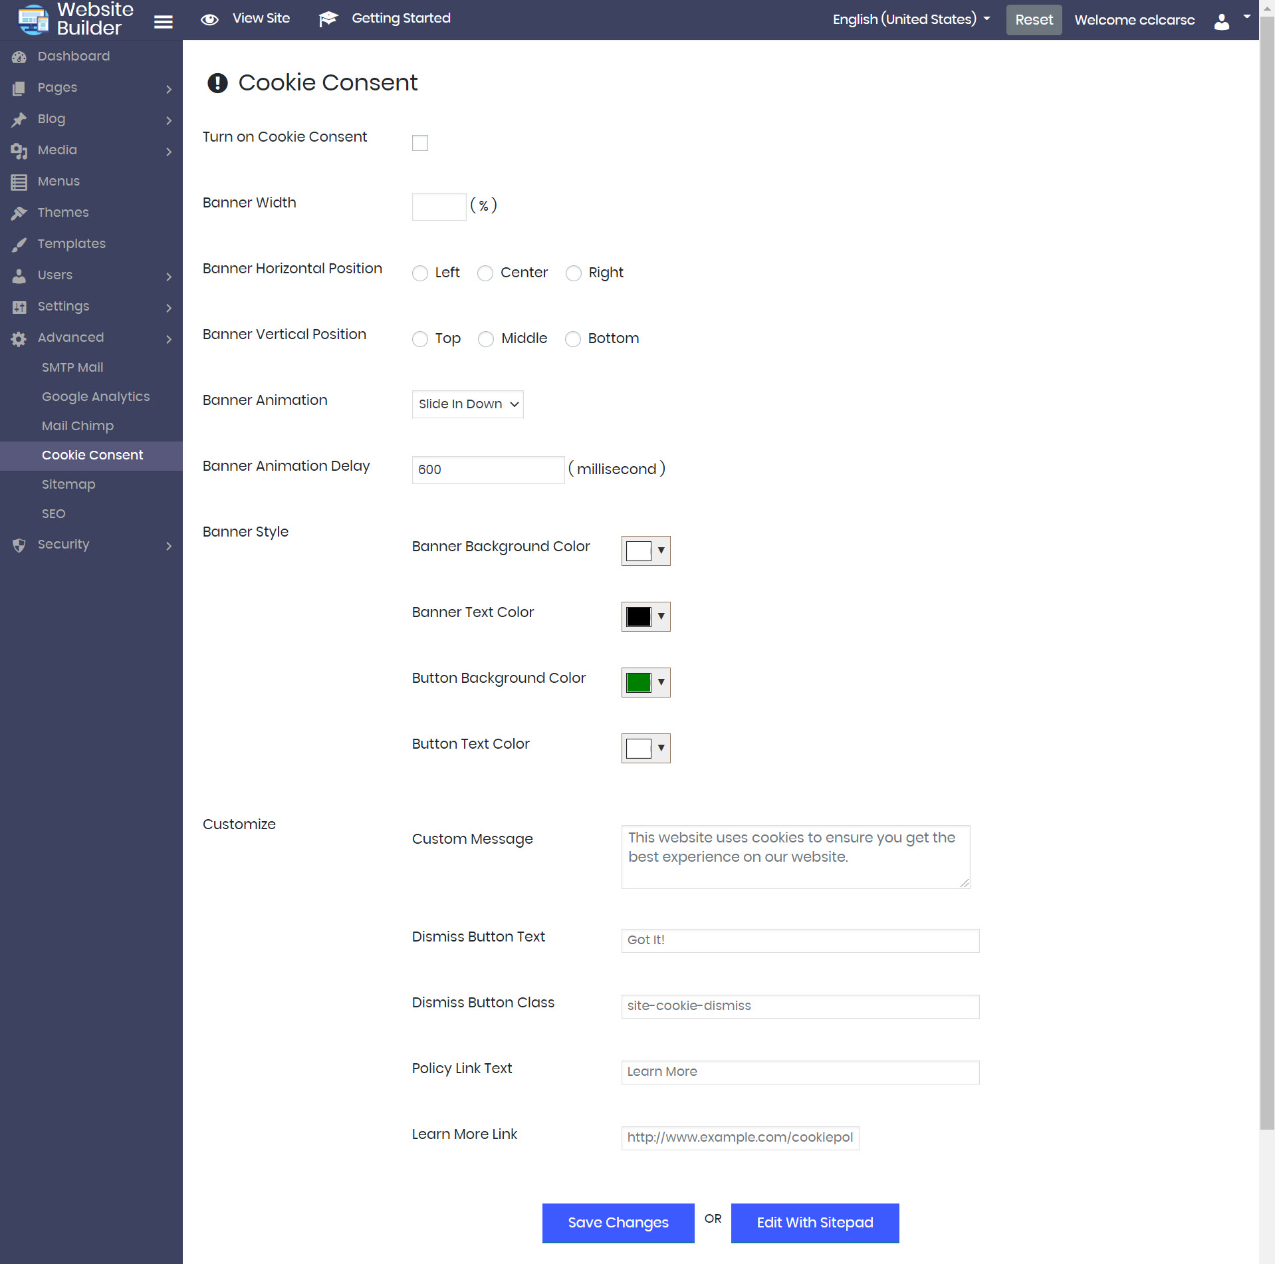
Task: Select Bottom for banner vertical position
Action: [572, 339]
